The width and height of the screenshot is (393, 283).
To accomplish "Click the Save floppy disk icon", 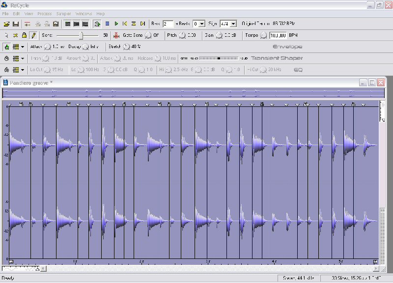I will (16, 24).
